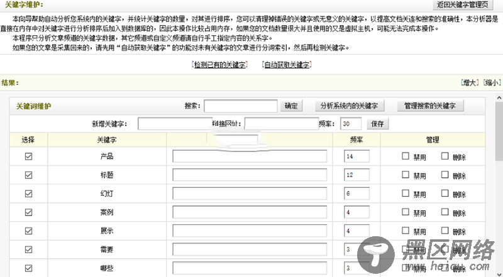Click link URL field in 展示 row
503x277 pixels.
[250, 231]
